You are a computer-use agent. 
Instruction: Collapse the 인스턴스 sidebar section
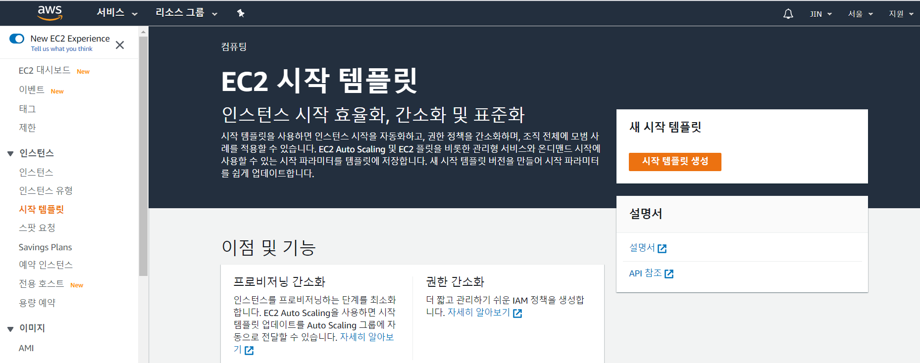coord(10,153)
